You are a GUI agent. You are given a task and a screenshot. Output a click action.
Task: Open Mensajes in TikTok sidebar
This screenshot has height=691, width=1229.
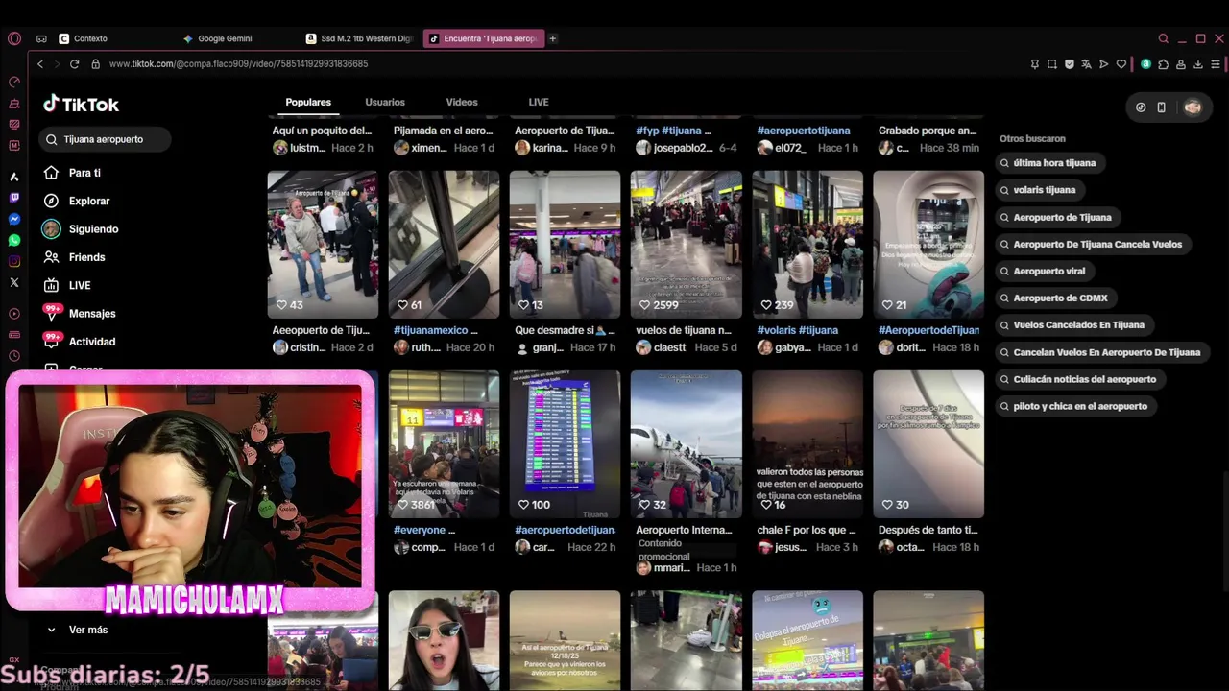coord(81,313)
